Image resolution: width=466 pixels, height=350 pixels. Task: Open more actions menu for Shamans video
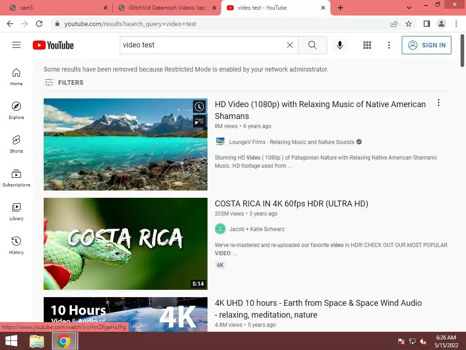[438, 103]
